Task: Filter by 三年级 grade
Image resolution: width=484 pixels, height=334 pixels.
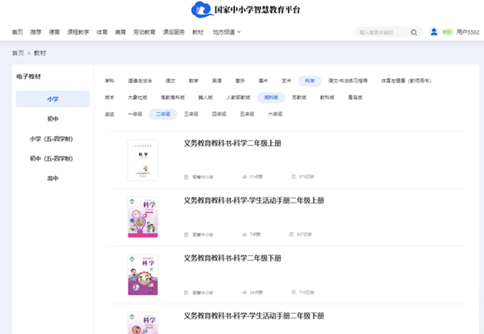Action: tap(191, 115)
